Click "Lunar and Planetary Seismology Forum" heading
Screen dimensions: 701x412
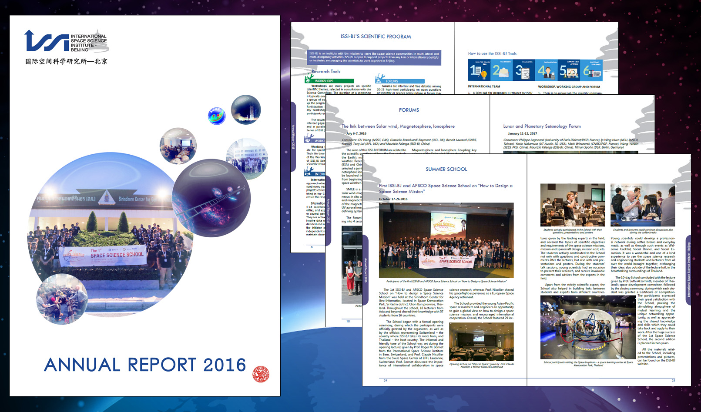542,126
